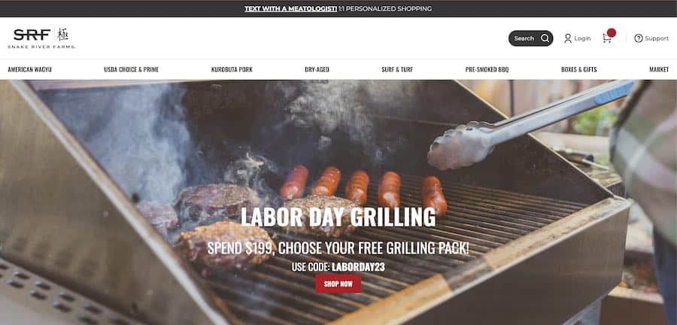Screen dimensions: 677x325
Task: Open the Dry-Aged category
Action: pyautogui.click(x=317, y=69)
